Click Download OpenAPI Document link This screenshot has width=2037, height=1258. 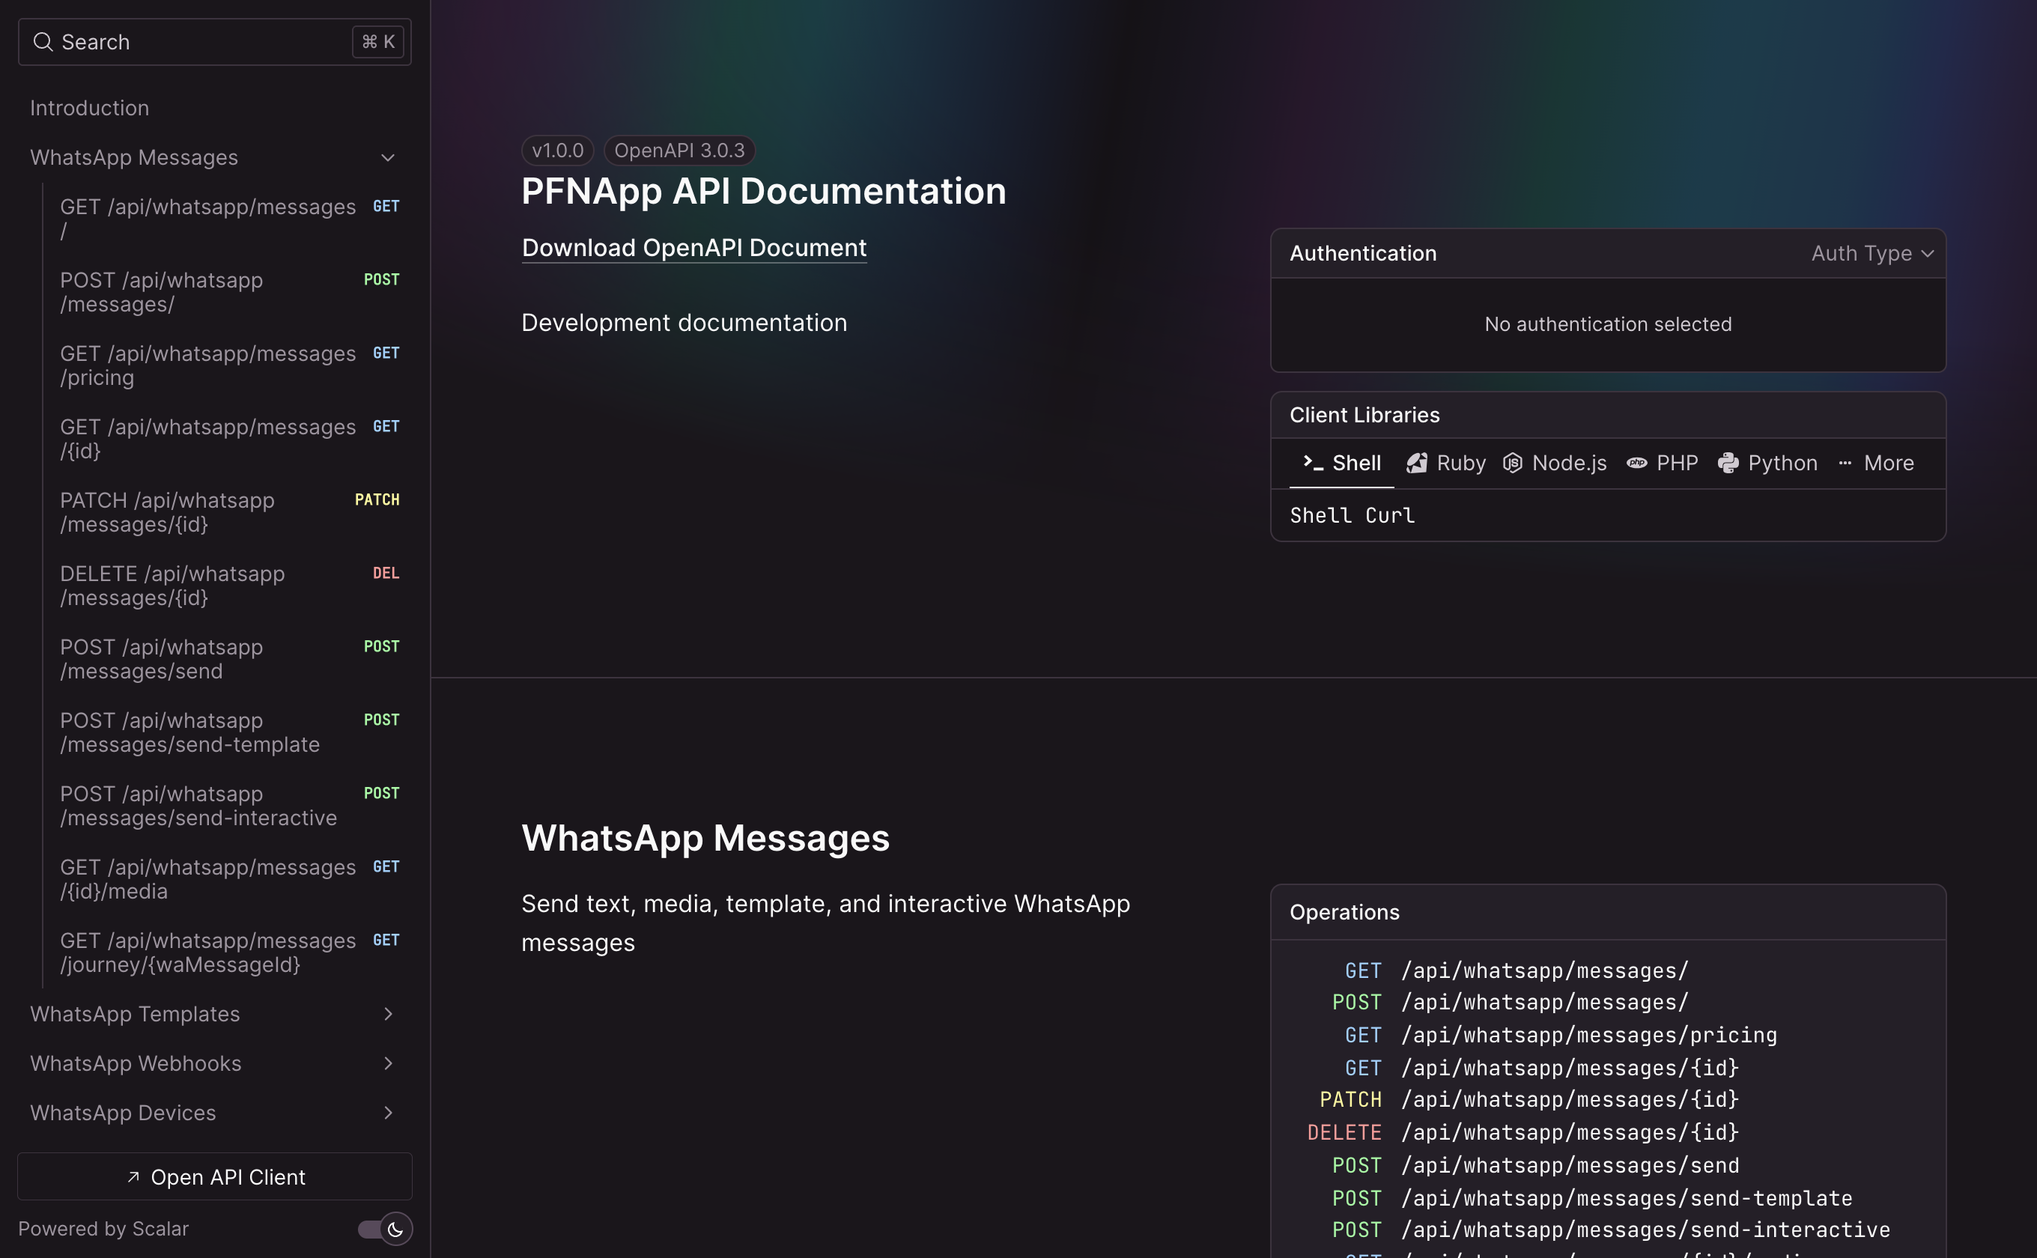(x=694, y=247)
